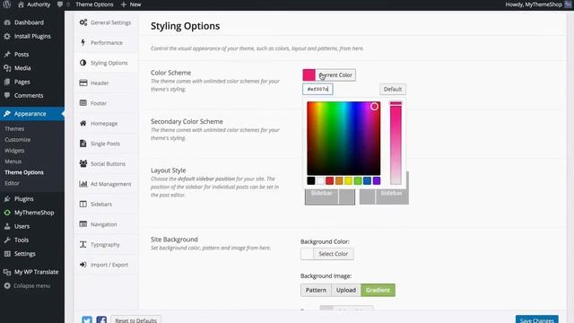Choose Gradient background image type
This screenshot has height=323, width=574.
(x=378, y=290)
